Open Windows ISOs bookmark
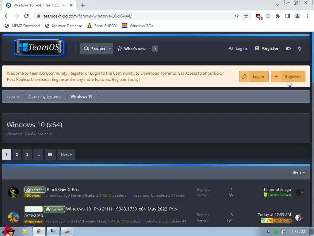This screenshot has width=314, height=236. (138, 26)
